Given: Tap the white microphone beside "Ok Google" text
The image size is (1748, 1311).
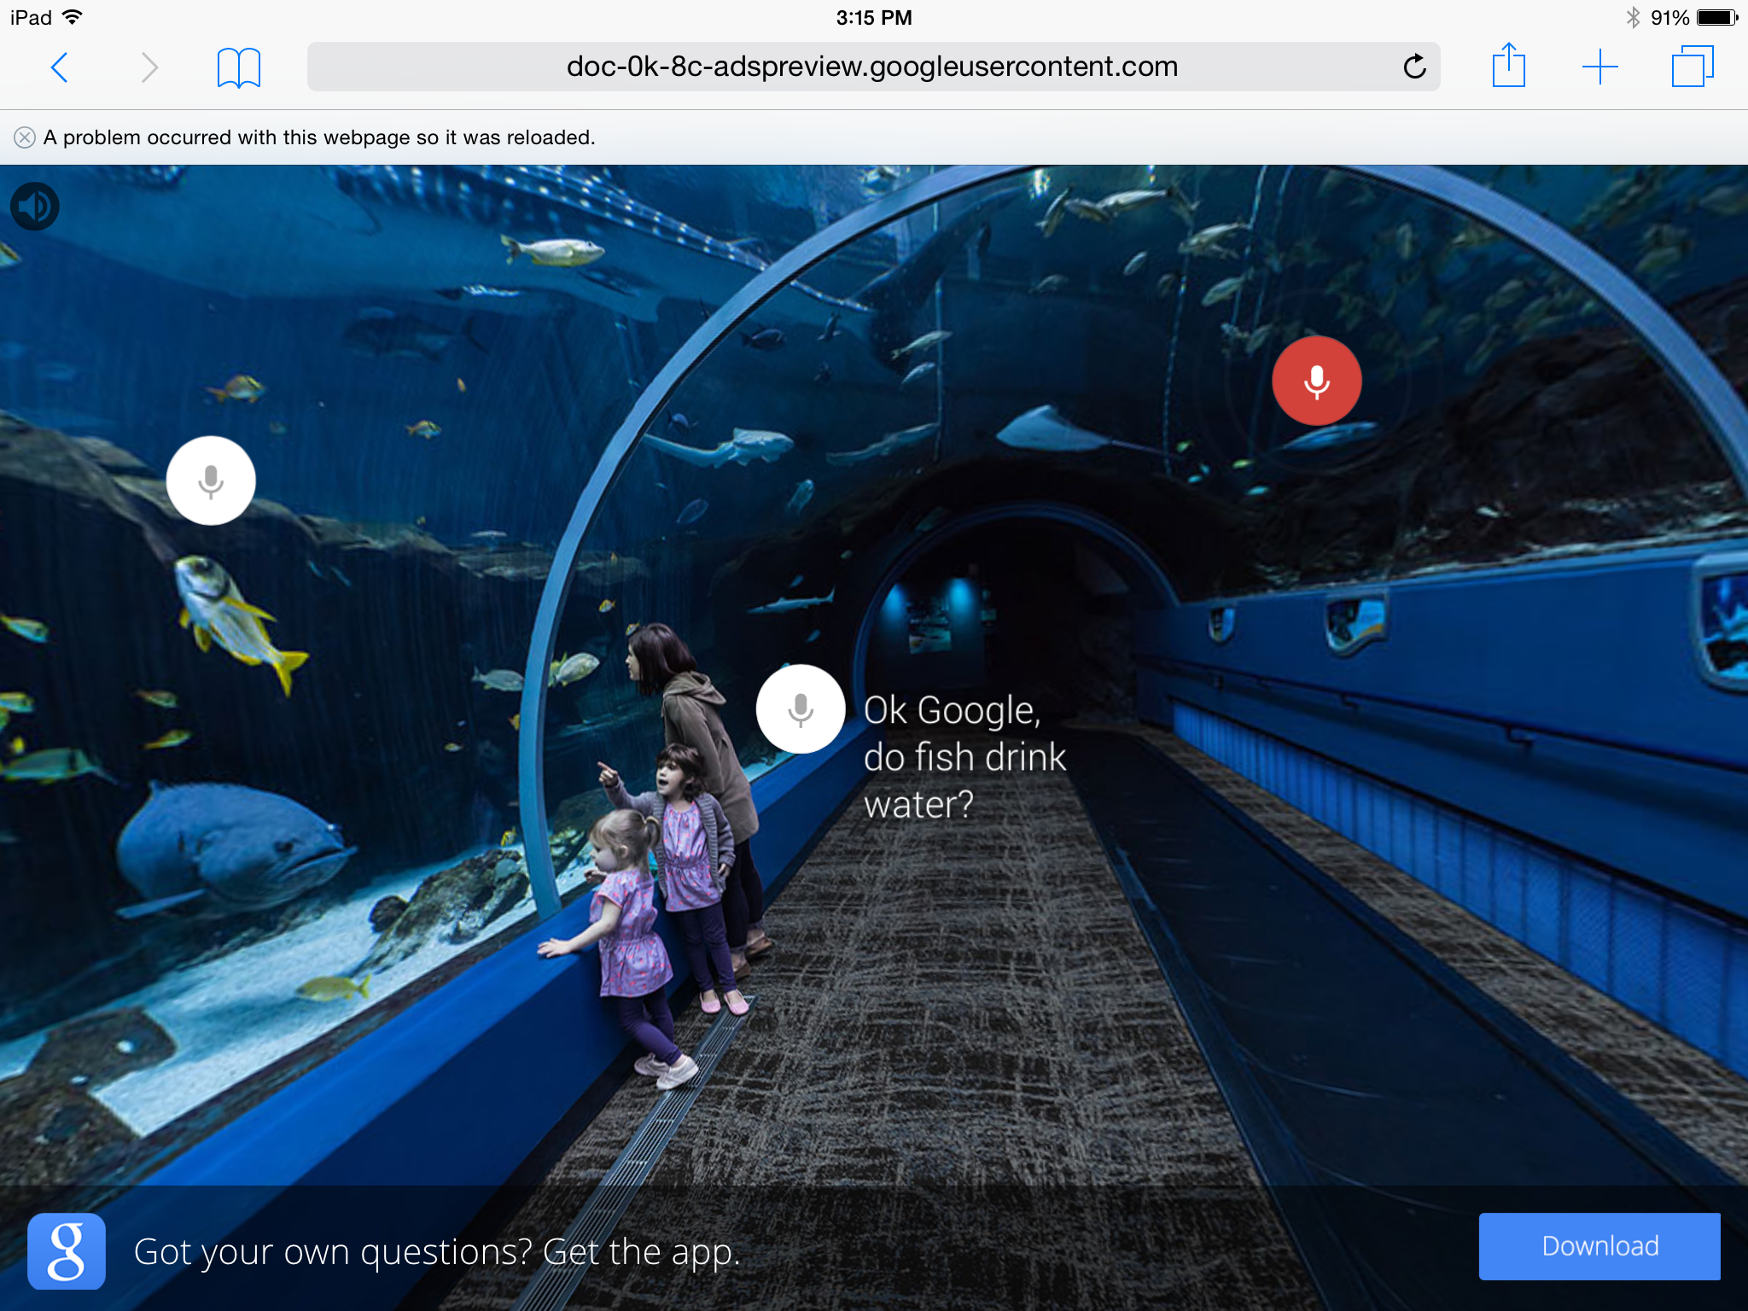Looking at the screenshot, I should [801, 708].
